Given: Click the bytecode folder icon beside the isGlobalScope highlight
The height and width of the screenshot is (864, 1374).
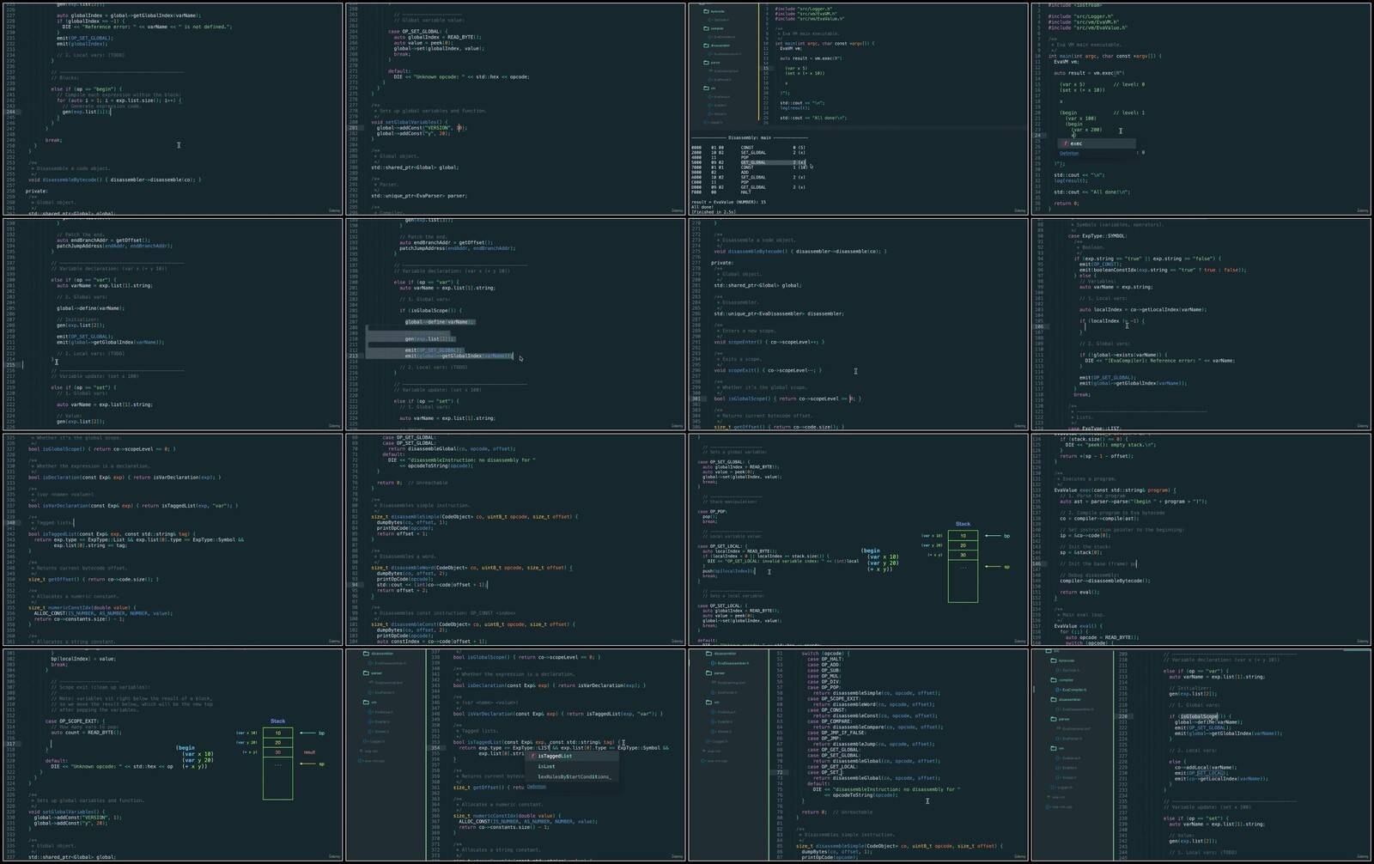Looking at the screenshot, I should [1055, 660].
